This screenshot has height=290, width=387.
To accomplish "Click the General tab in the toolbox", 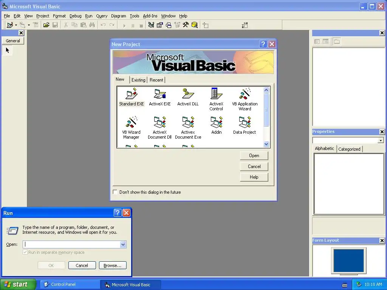I will pos(13,41).
